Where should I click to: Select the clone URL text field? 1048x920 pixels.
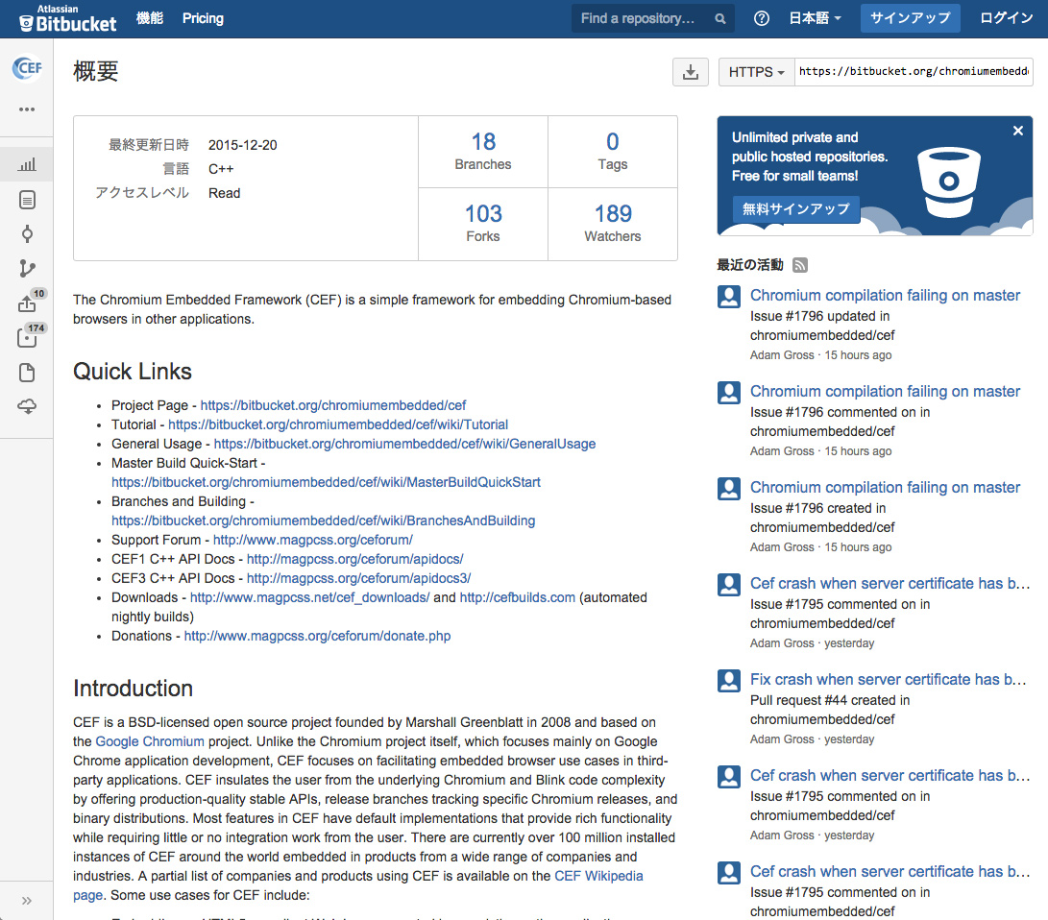click(x=913, y=71)
